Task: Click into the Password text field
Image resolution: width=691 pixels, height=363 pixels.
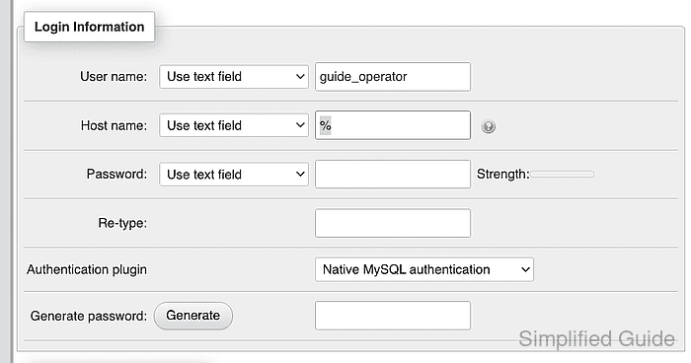Action: (x=393, y=175)
